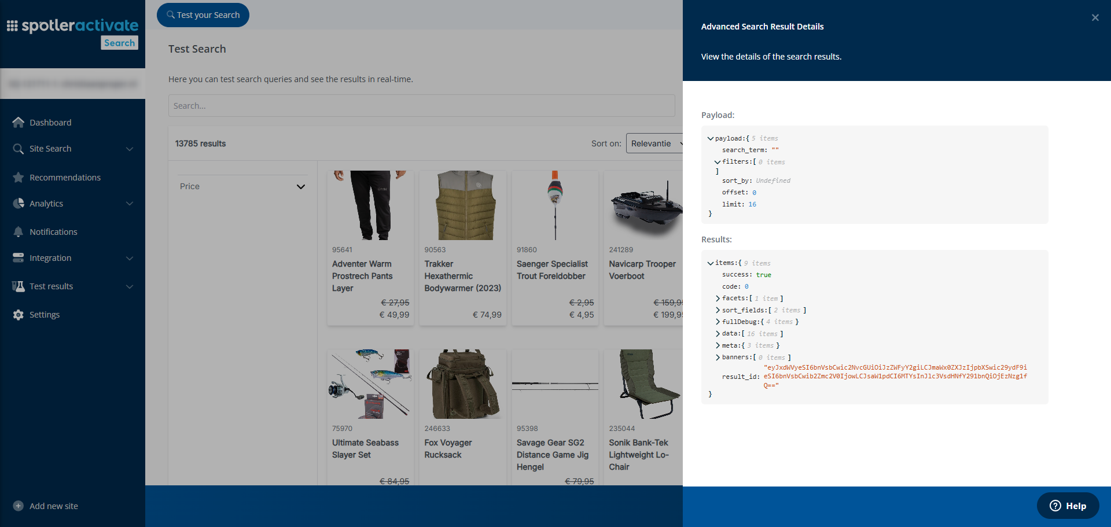The height and width of the screenshot is (527, 1111).
Task: Open the Navicarp Trooper Voerboot image
Action: click(644, 205)
